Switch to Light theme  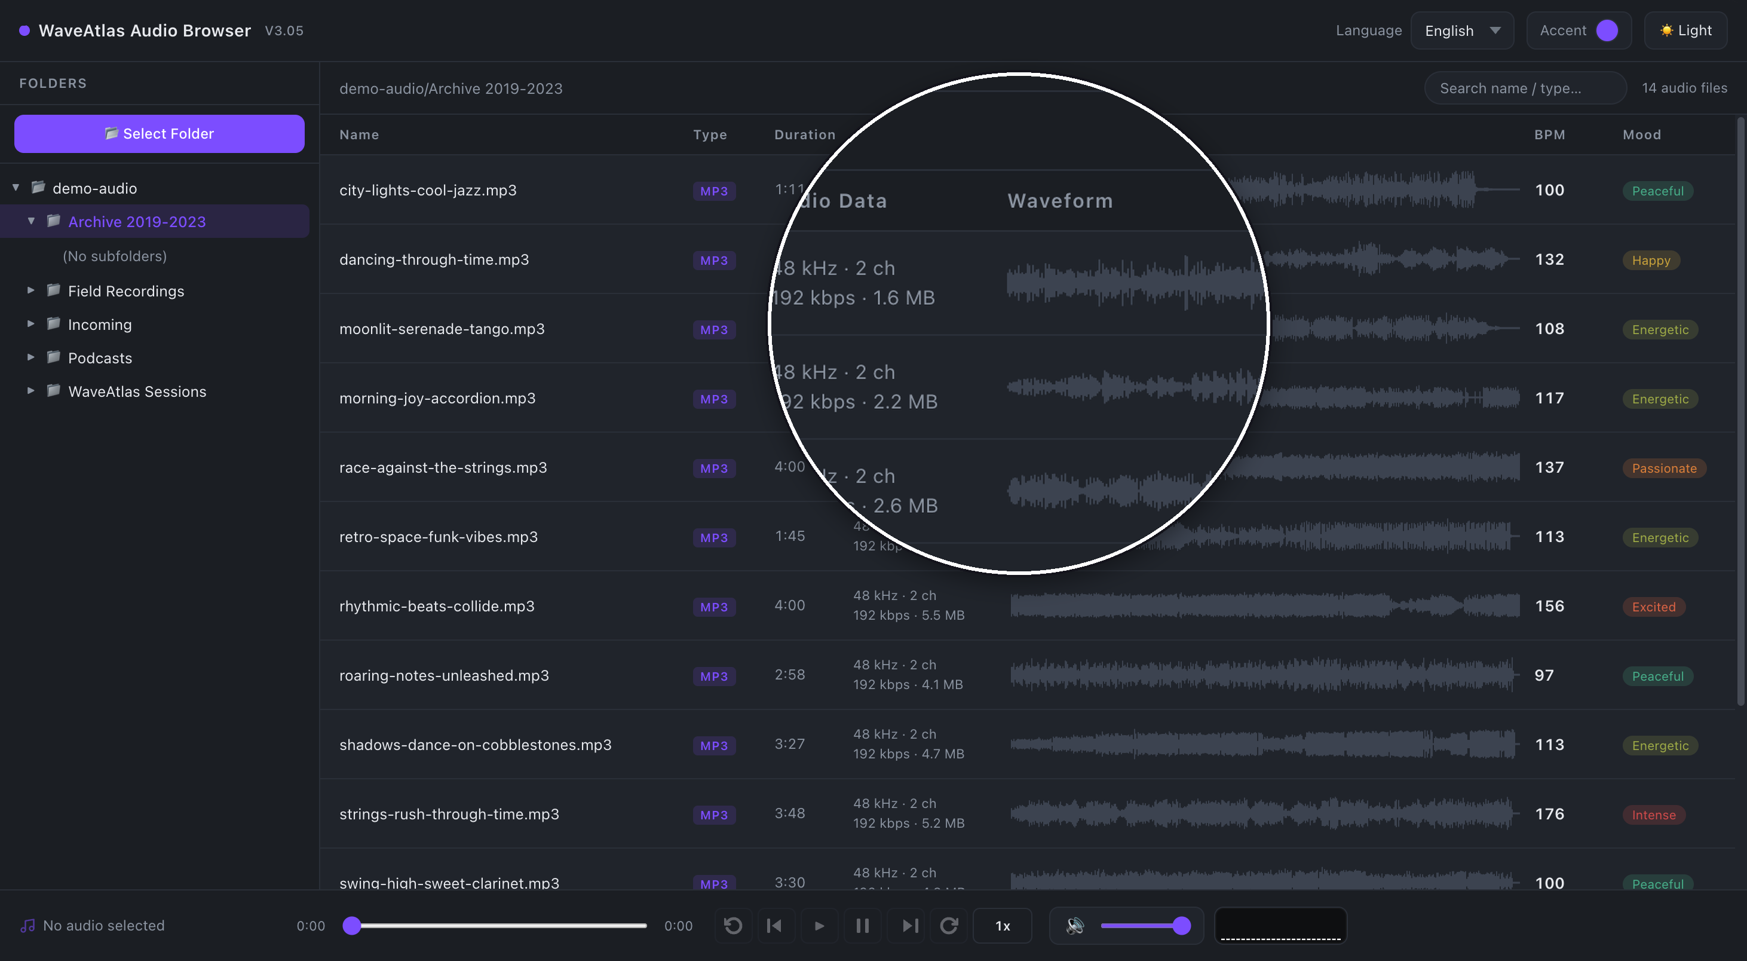pyautogui.click(x=1685, y=30)
